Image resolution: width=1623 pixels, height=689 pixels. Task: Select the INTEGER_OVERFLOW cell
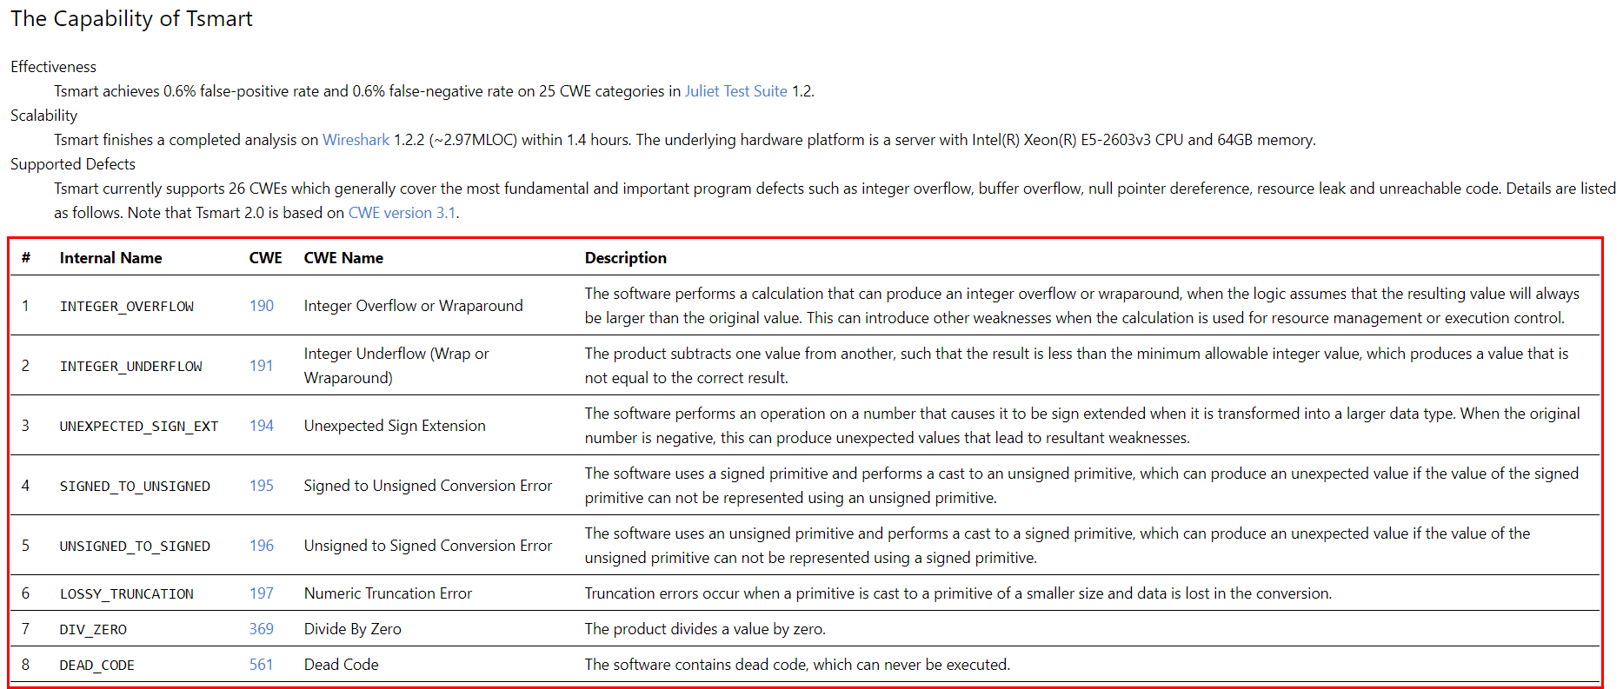click(127, 307)
